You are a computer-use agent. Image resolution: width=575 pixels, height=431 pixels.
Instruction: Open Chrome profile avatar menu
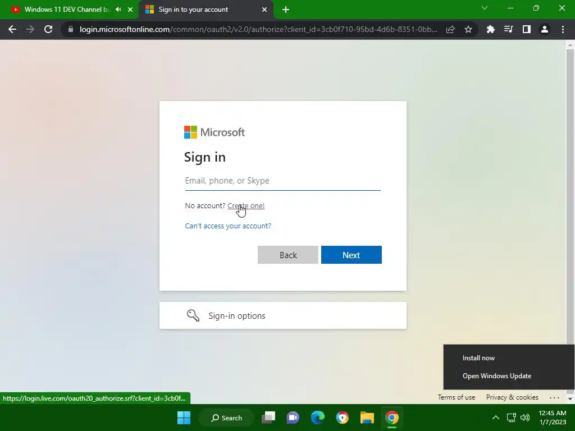[x=545, y=29]
